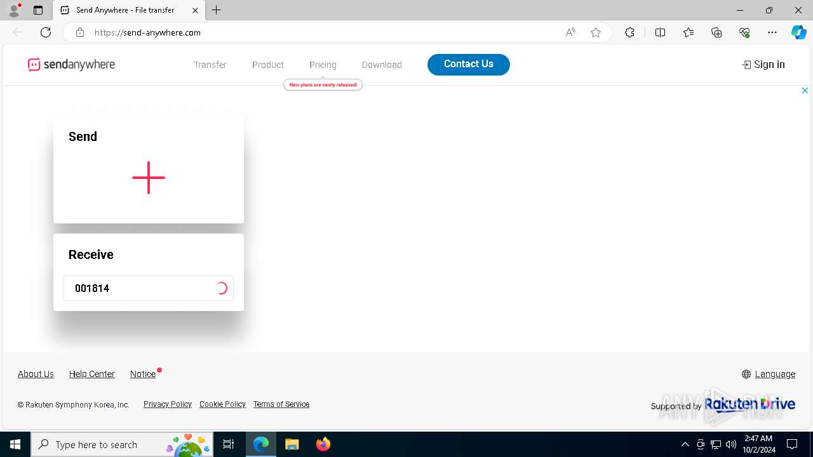Open the Help Center link
The image size is (813, 457).
(x=92, y=374)
